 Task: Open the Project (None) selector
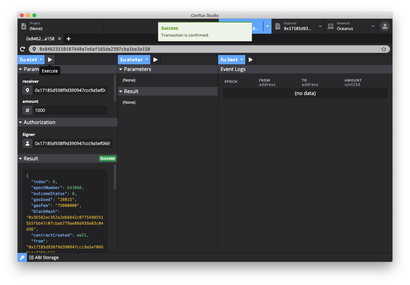(x=60, y=26)
